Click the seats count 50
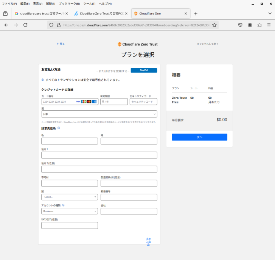Image resolution: width=275 pixels, height=260 pixels. [x=192, y=98]
